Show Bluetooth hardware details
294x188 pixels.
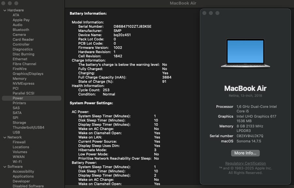tap(21, 30)
